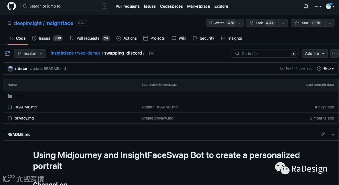
Task: Click the GitHub logo icon
Action: [x=12, y=6]
